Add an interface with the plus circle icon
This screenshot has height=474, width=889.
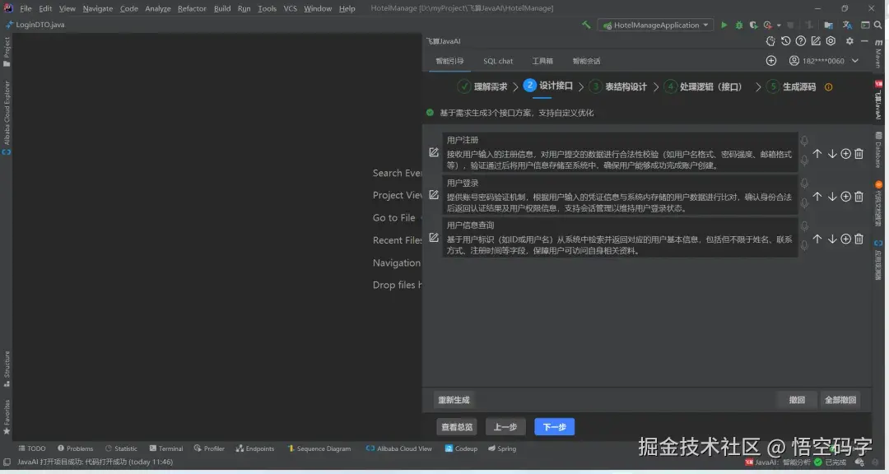[x=845, y=153]
